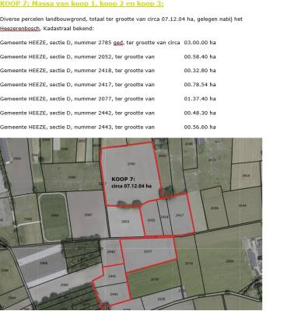This screenshot has height=311, width=287.
Task: Click the underlined "ged" after nummer 2785
Action: click(x=118, y=43)
